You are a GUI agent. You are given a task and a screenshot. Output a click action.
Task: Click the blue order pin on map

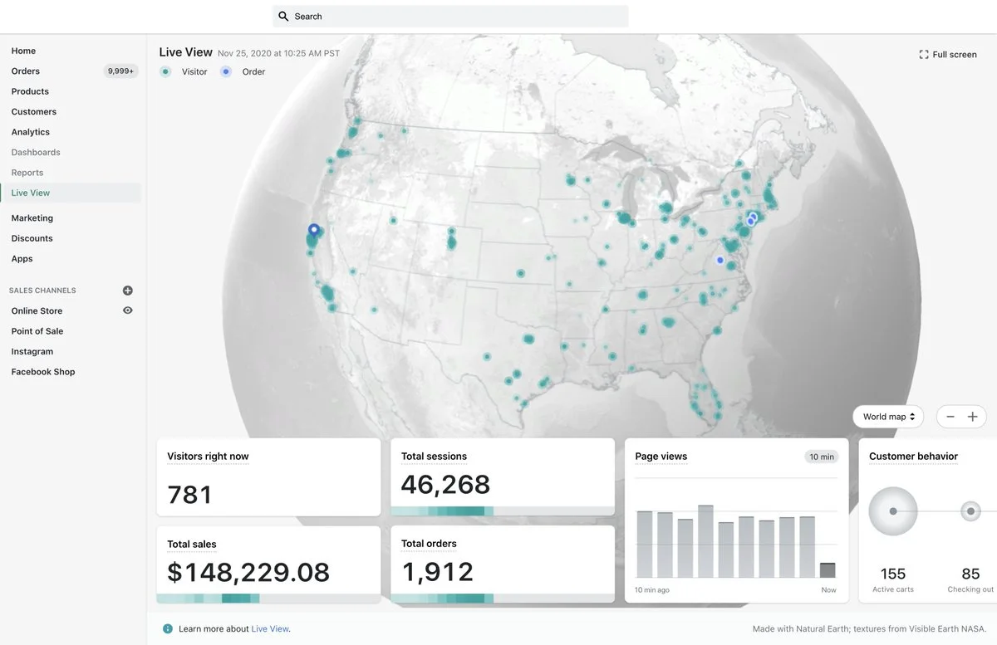[313, 230]
